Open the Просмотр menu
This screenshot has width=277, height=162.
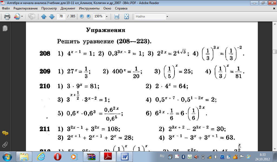[x=49, y=8]
